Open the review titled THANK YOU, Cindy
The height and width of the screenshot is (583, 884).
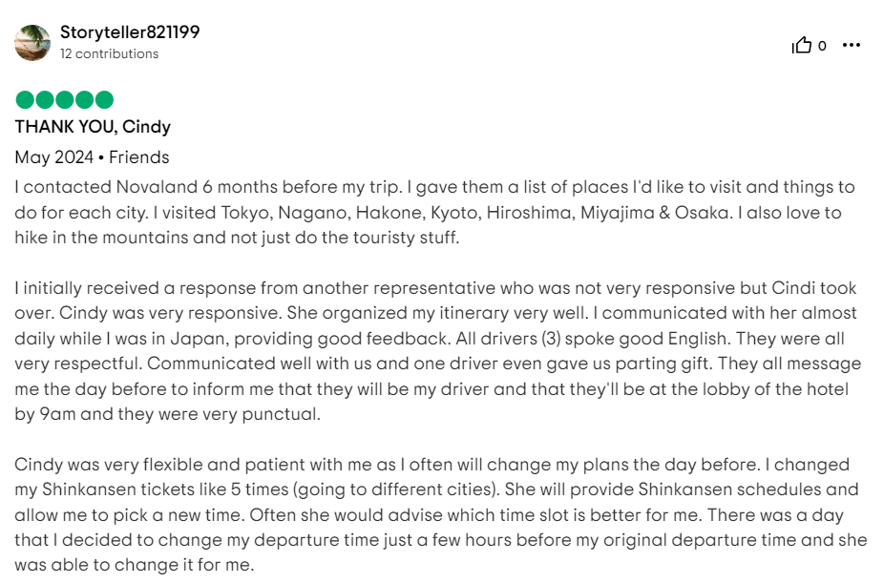(x=93, y=127)
